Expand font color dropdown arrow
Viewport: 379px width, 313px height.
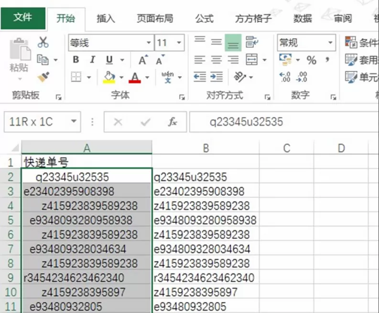click(147, 78)
